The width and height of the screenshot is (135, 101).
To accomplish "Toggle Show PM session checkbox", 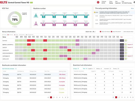I will pos(111,32).
